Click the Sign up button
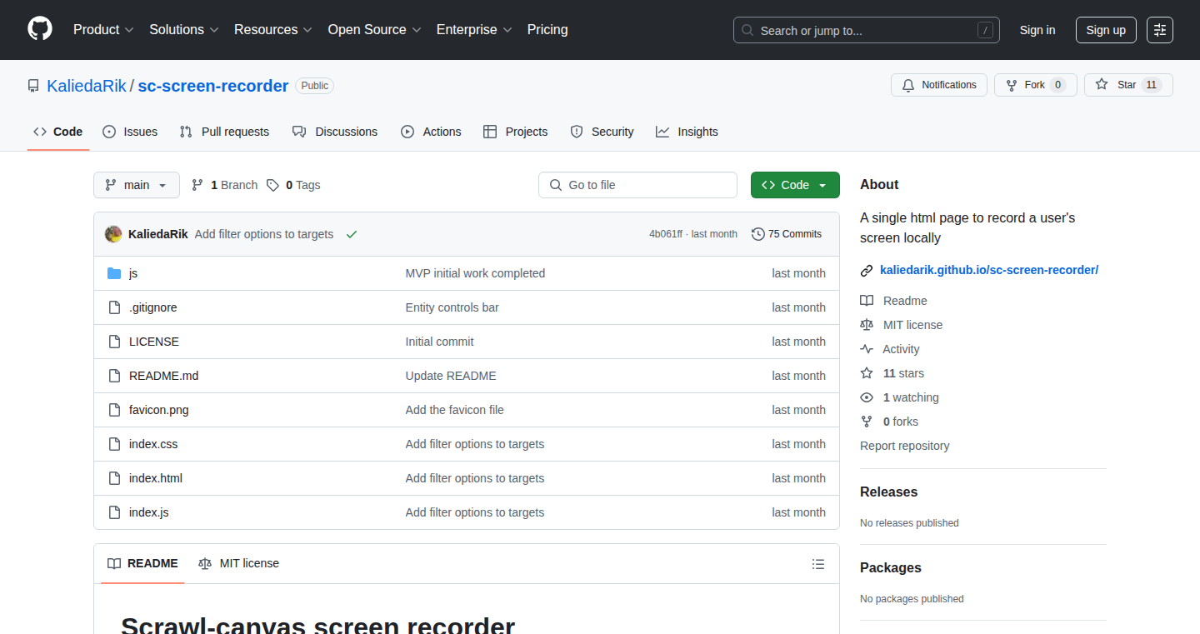 [x=1106, y=30]
